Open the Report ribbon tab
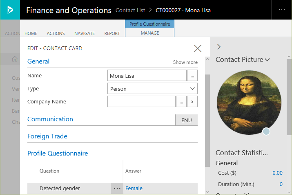 click(x=112, y=33)
